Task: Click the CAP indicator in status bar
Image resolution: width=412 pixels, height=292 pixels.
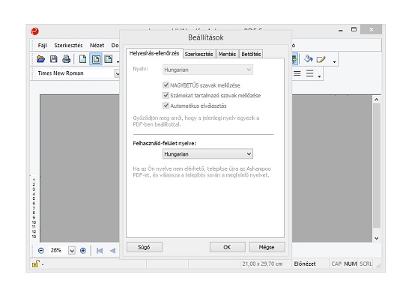Action: [336, 264]
